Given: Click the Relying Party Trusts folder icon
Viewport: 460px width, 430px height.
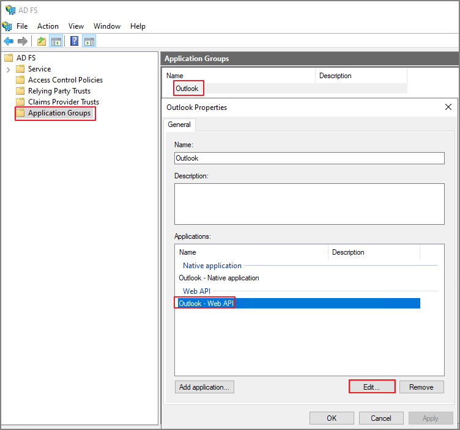Looking at the screenshot, I should 20,91.
